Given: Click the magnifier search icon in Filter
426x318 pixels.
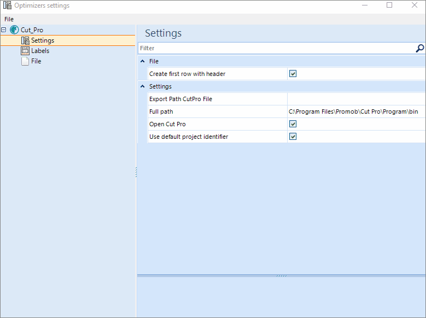Looking at the screenshot, I should pyautogui.click(x=420, y=48).
